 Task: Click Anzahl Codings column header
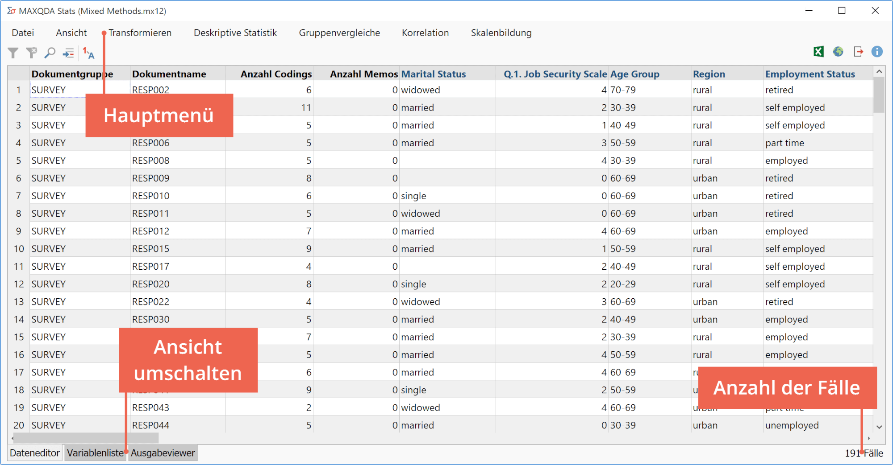[269, 74]
